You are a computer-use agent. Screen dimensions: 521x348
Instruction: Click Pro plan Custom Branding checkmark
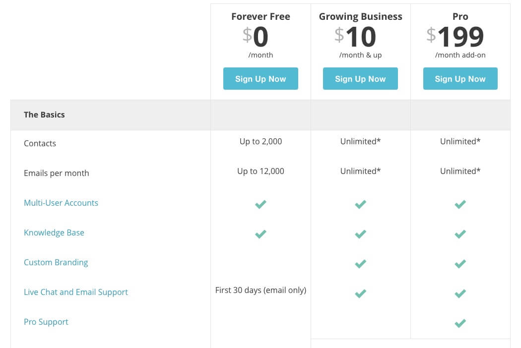[x=460, y=264]
